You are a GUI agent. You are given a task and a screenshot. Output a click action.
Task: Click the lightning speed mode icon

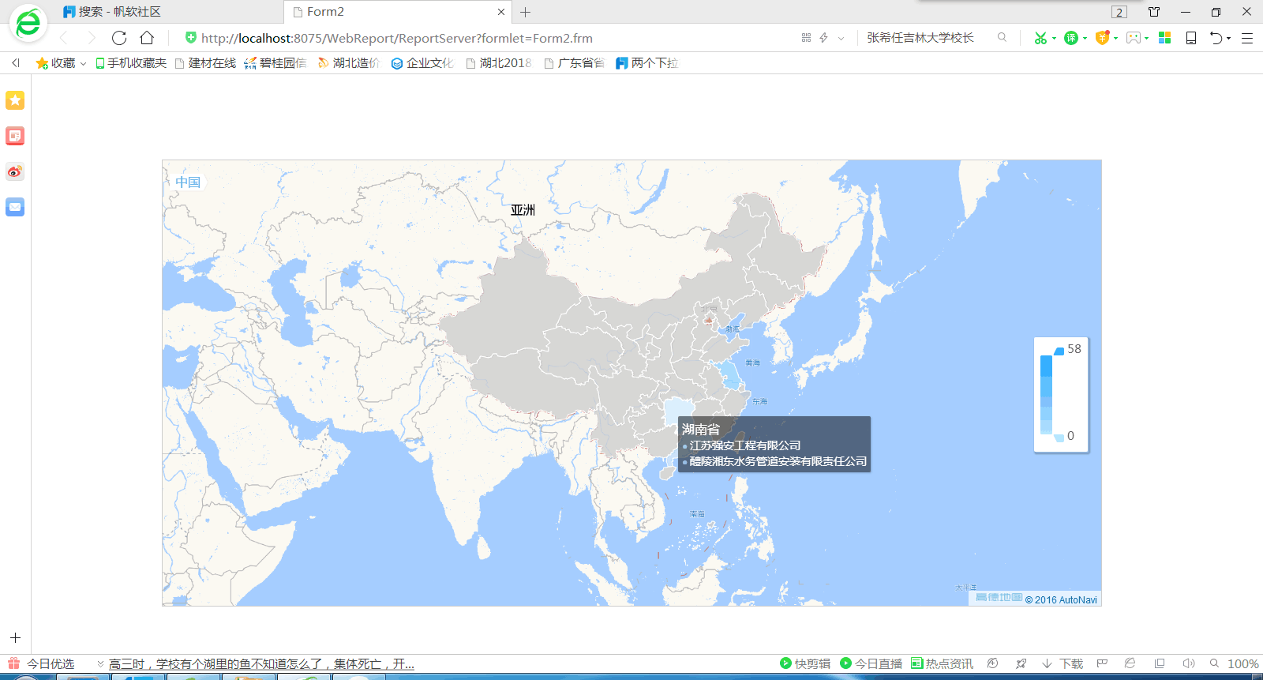(x=823, y=38)
